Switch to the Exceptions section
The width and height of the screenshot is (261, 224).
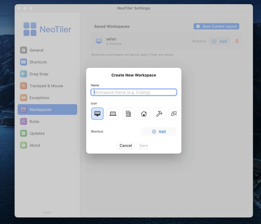point(47,98)
